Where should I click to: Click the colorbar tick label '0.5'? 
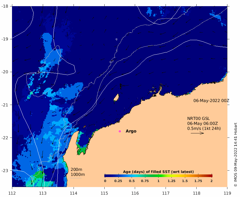132,181
